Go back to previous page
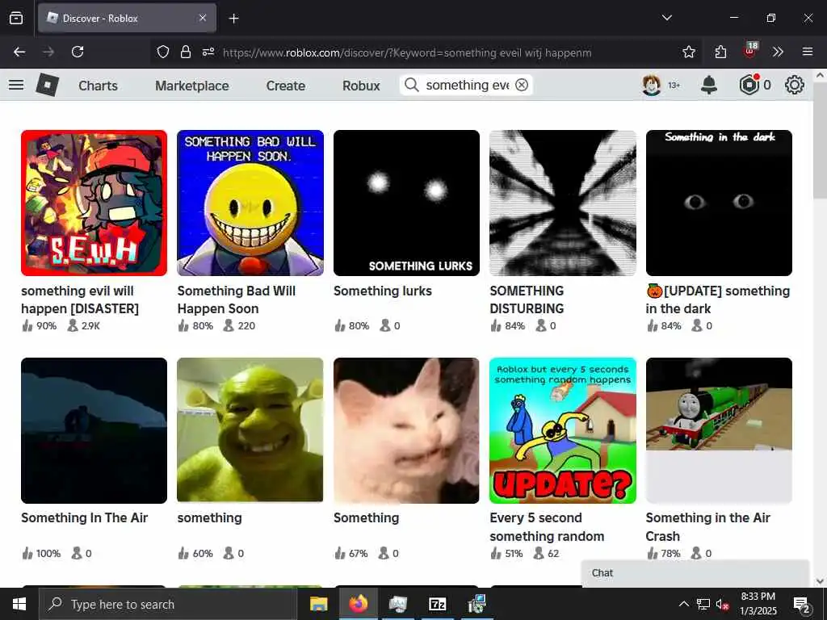This screenshot has height=620, width=827. coord(19,52)
